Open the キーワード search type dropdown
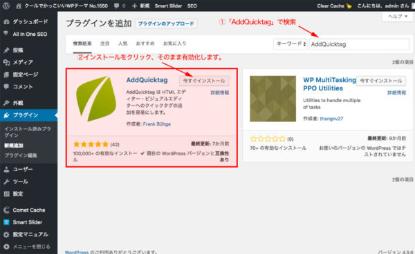Screen dimensions: 415x254 tap(290, 44)
